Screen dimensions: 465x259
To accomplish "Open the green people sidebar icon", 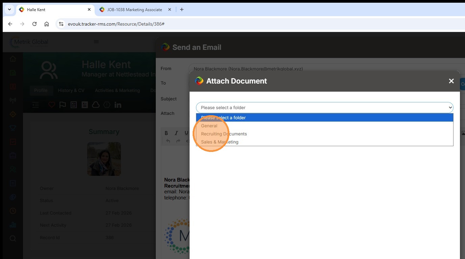I will 13,169.
